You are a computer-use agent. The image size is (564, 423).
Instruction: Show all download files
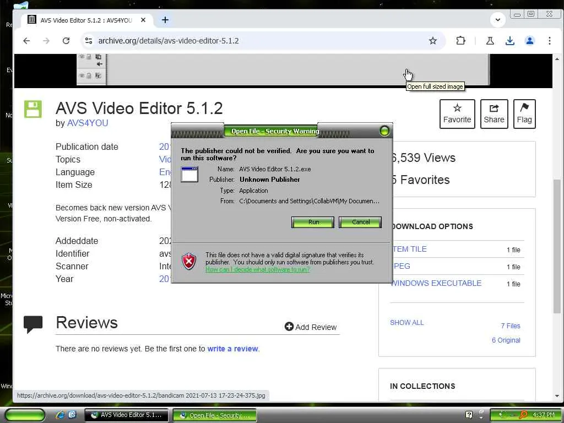(x=407, y=322)
